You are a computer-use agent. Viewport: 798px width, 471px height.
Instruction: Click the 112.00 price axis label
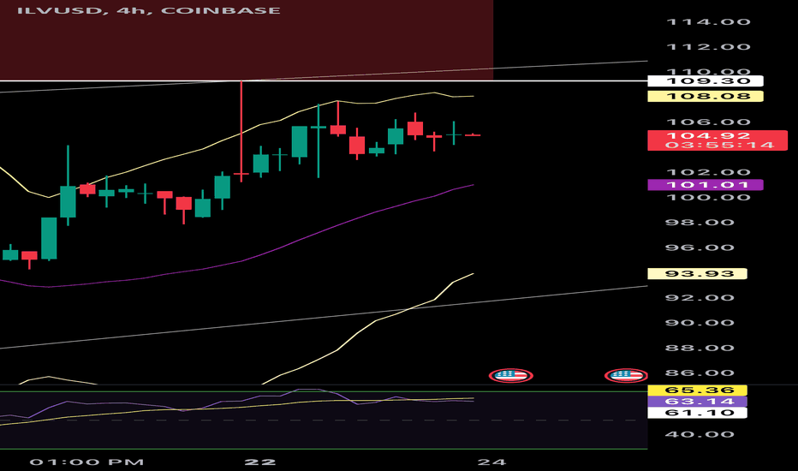[708, 47]
